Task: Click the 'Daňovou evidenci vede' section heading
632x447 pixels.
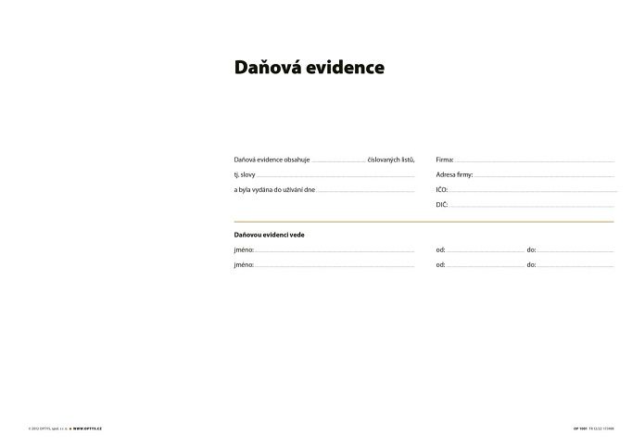Action: pos(269,235)
